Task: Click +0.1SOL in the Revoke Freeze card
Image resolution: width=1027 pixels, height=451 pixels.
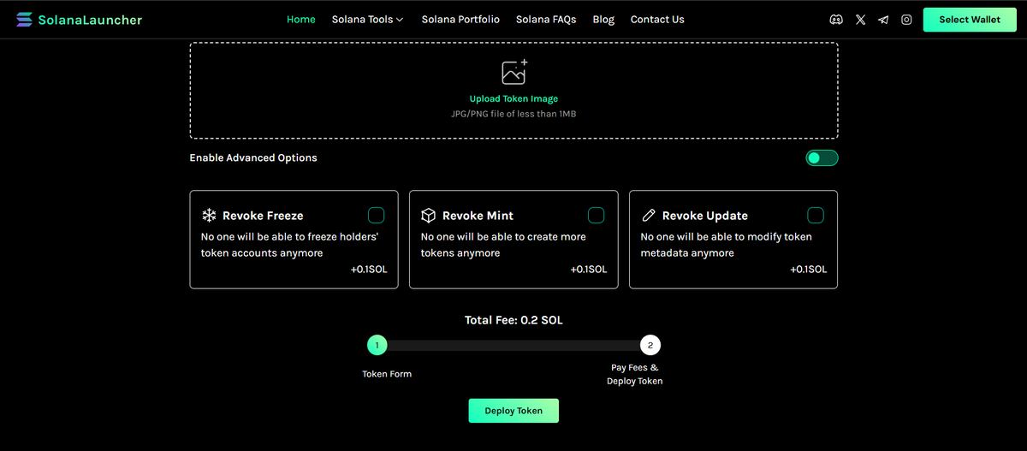Action: click(369, 270)
